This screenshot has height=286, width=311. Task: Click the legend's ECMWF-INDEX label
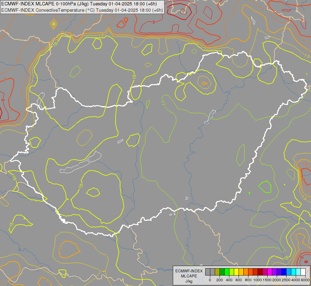tap(189, 271)
